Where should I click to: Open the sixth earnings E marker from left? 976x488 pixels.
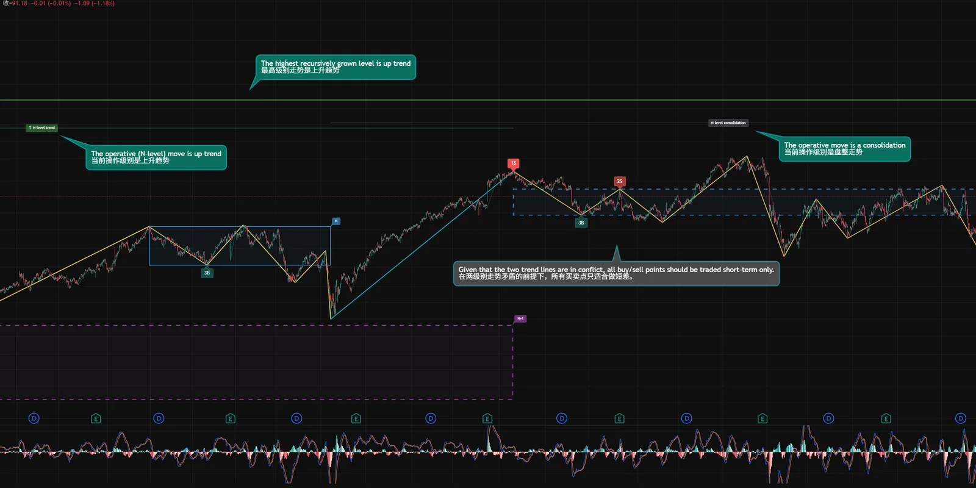point(762,418)
